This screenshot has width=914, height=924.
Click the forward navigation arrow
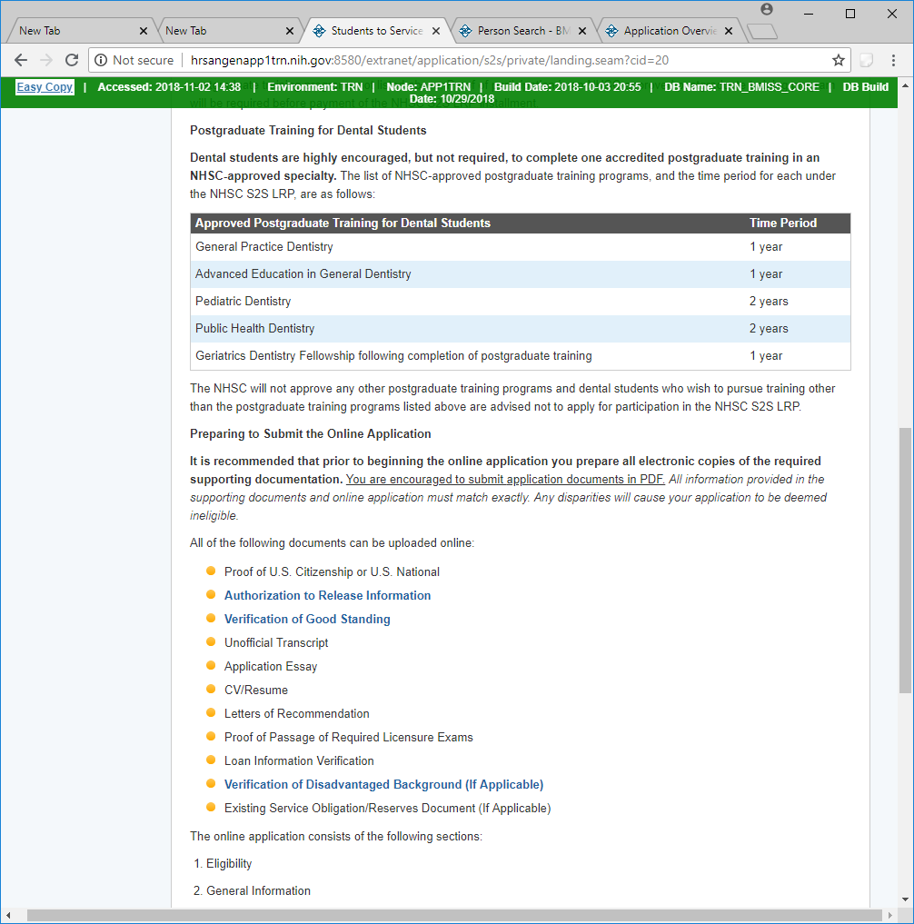tap(45, 60)
